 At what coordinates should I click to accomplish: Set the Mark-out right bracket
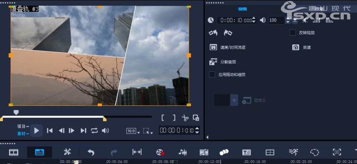(x=174, y=118)
